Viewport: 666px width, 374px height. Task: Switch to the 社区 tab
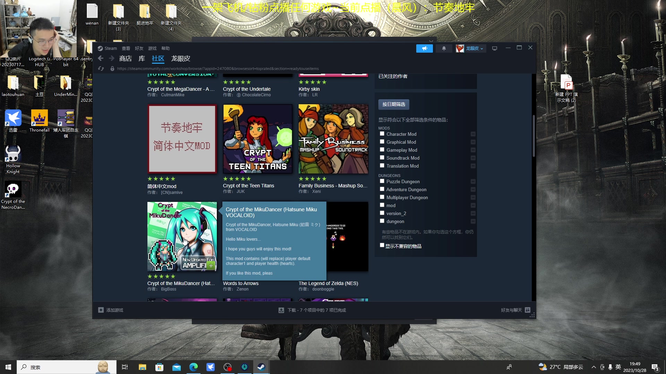[x=158, y=59]
